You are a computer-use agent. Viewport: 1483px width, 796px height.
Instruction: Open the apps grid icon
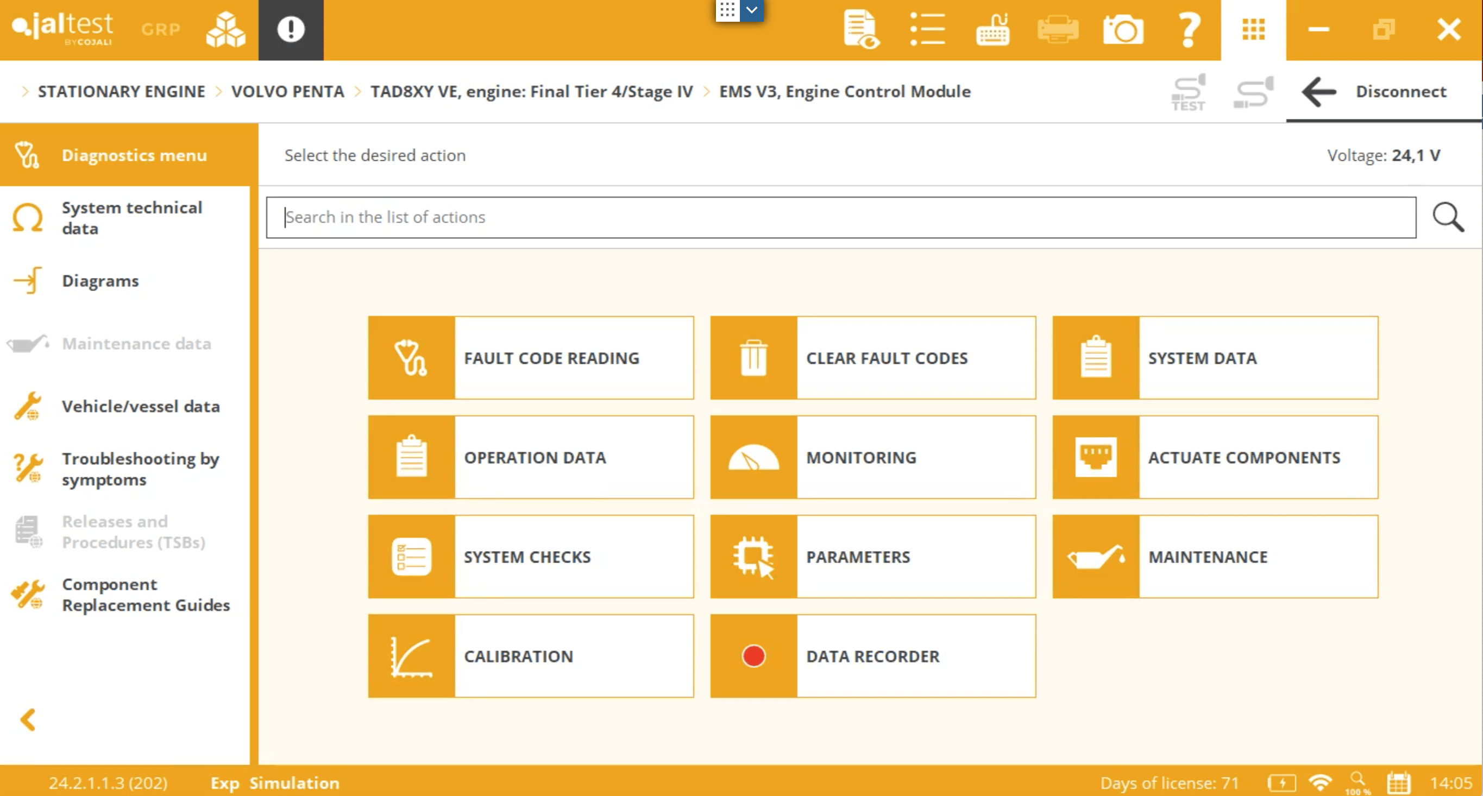1253,29
